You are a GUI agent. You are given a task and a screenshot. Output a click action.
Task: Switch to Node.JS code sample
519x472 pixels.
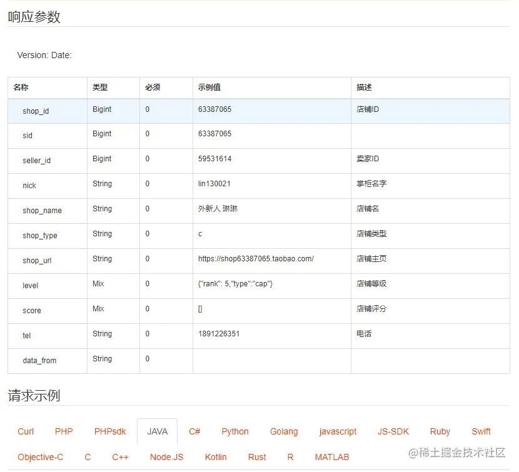click(166, 457)
